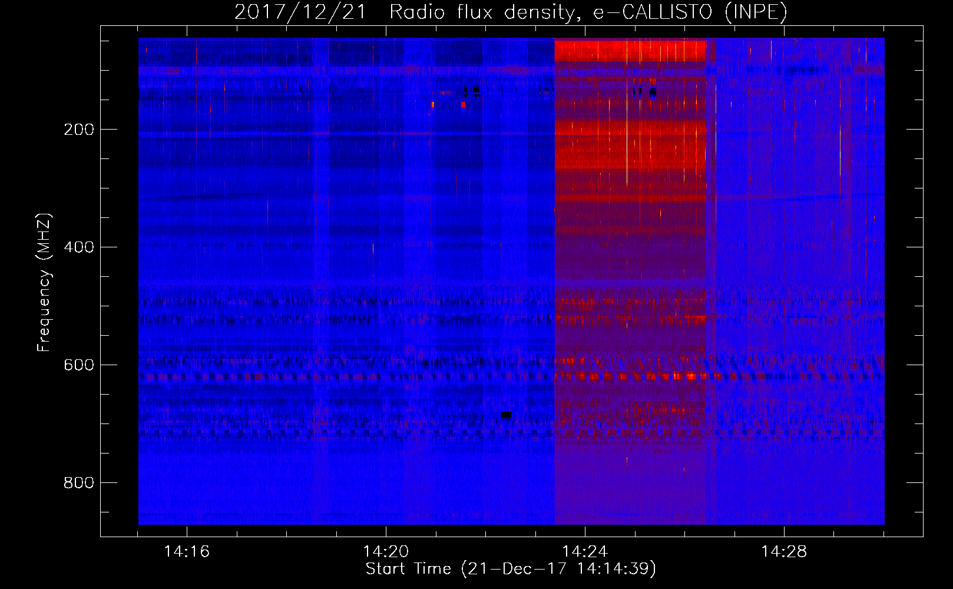Click the bright red low-frequency burst at top of spectrogram

630,50
